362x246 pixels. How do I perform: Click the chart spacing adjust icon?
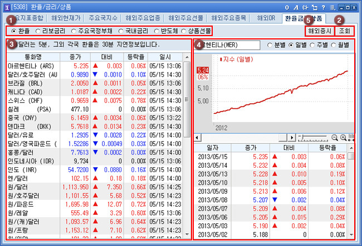(351, 137)
